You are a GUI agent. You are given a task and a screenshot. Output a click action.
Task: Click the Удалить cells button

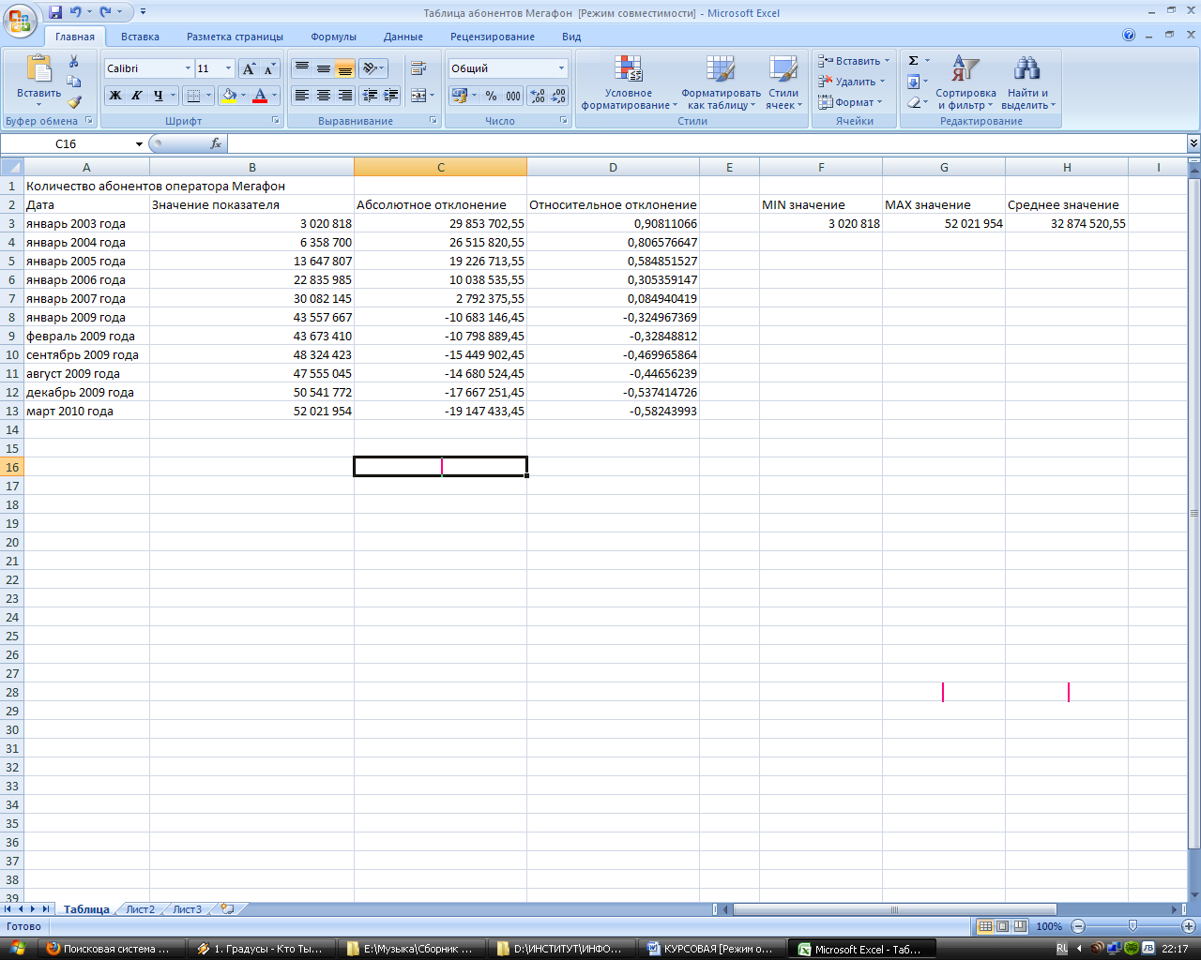[x=852, y=82]
